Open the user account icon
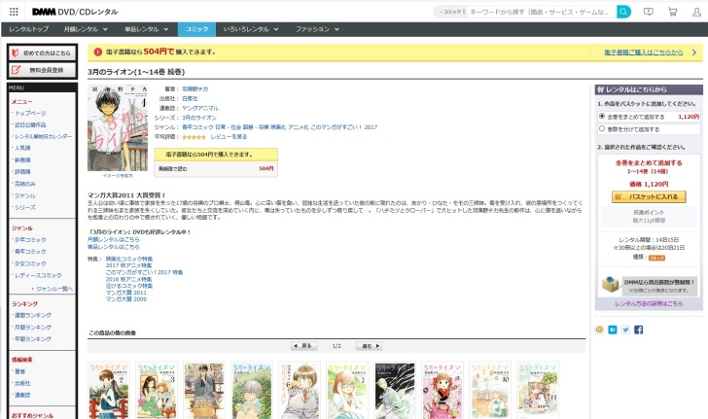 tap(696, 12)
